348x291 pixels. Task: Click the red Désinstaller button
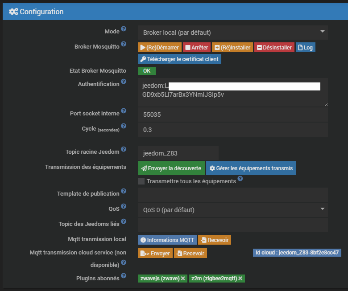pos(274,47)
